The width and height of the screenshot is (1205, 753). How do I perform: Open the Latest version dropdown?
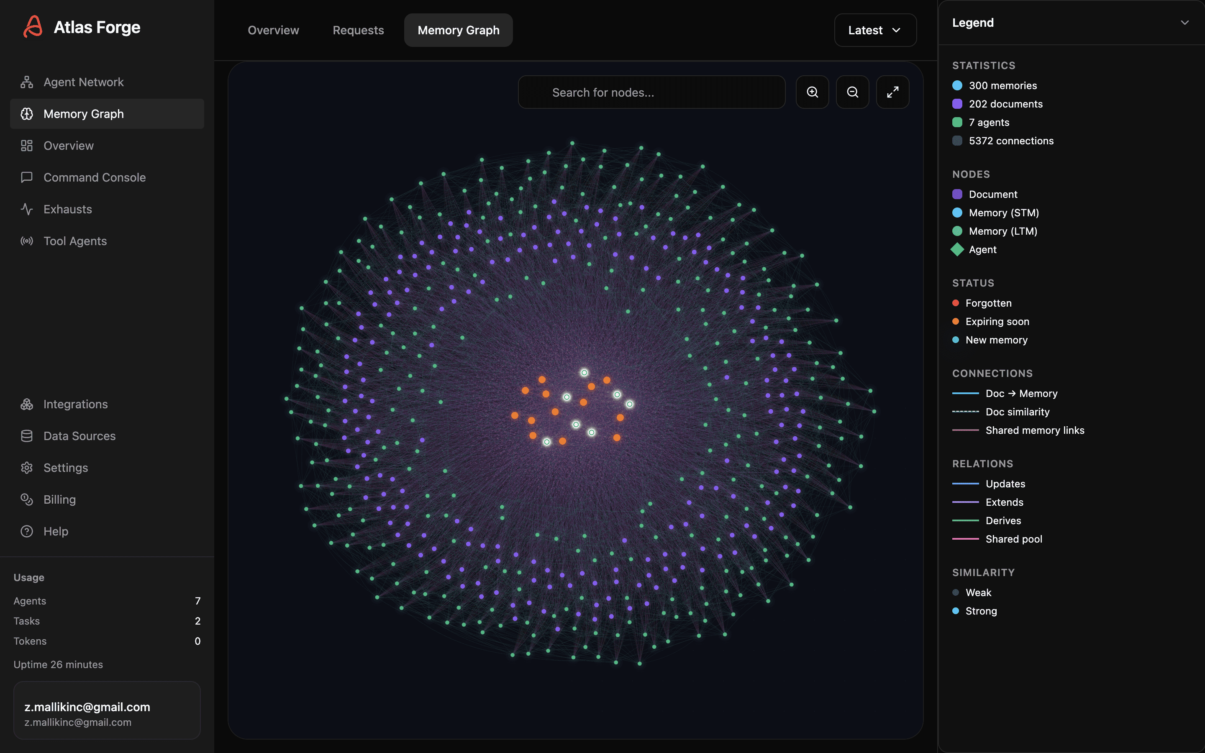(875, 31)
